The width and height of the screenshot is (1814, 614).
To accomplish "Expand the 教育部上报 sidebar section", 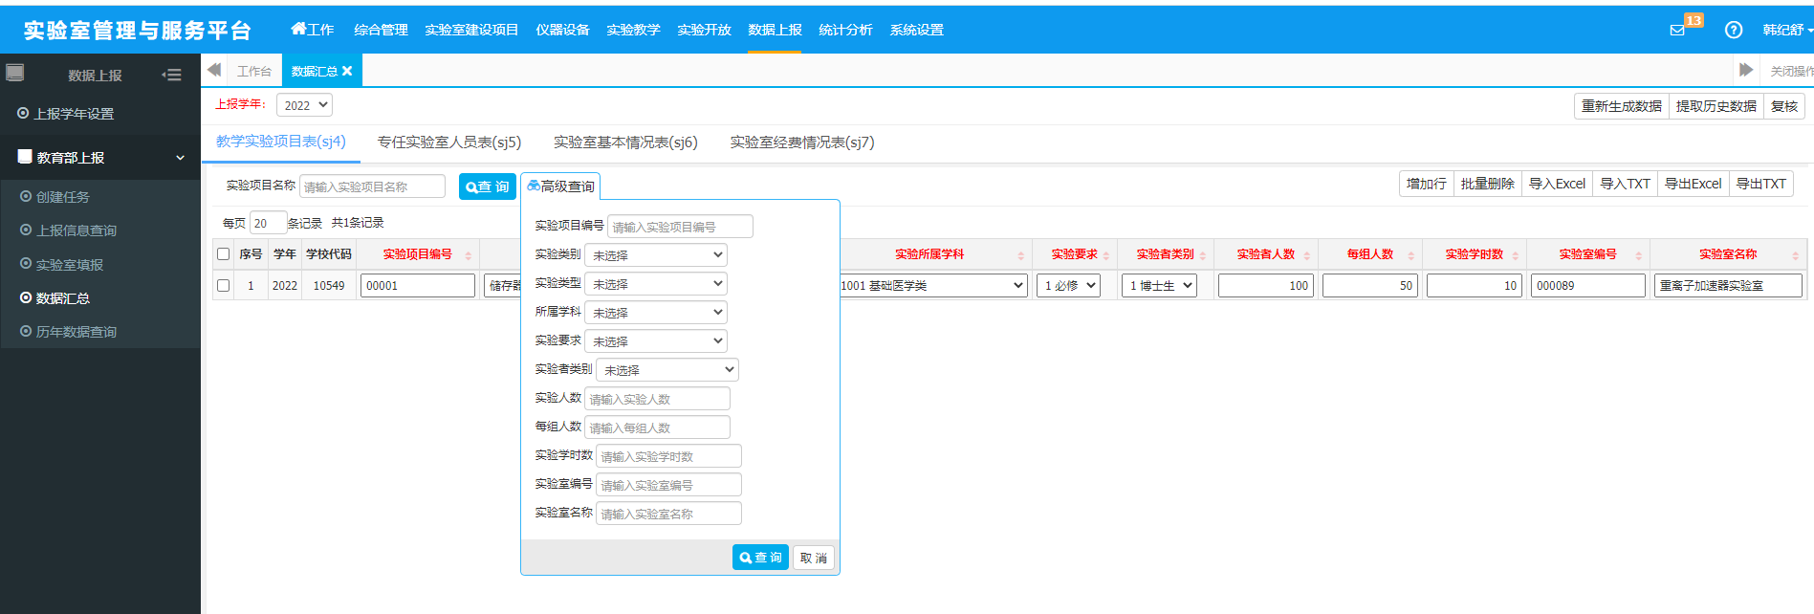I will (x=100, y=158).
